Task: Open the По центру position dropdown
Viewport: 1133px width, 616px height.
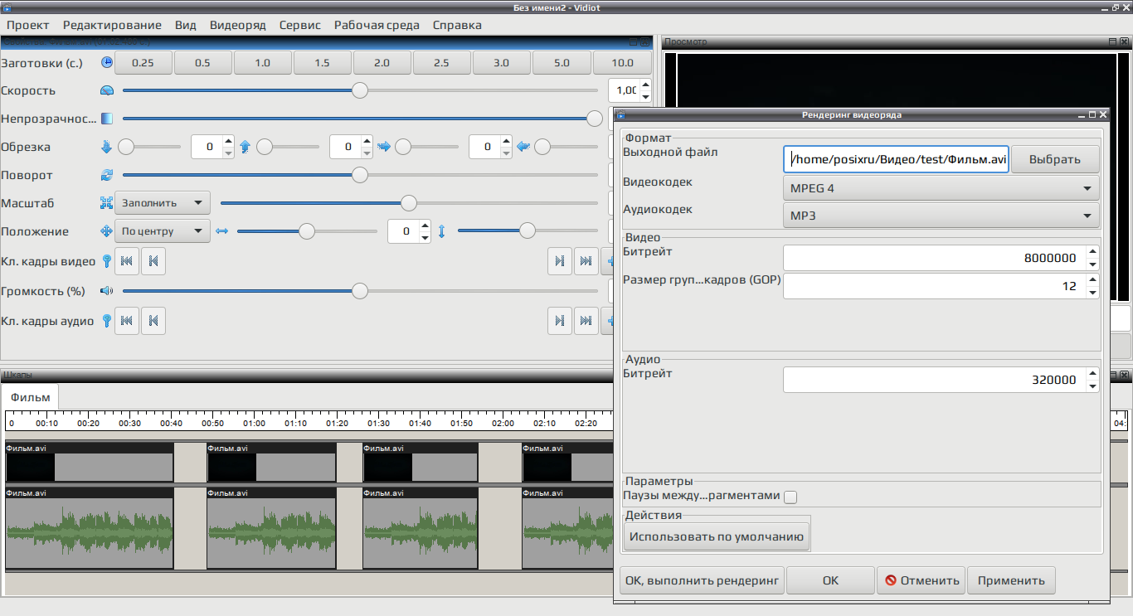Action: (163, 231)
